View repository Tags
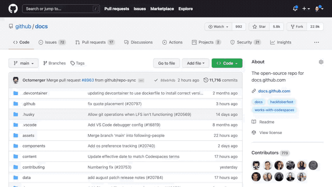This screenshot has width=332, height=187. click(78, 63)
